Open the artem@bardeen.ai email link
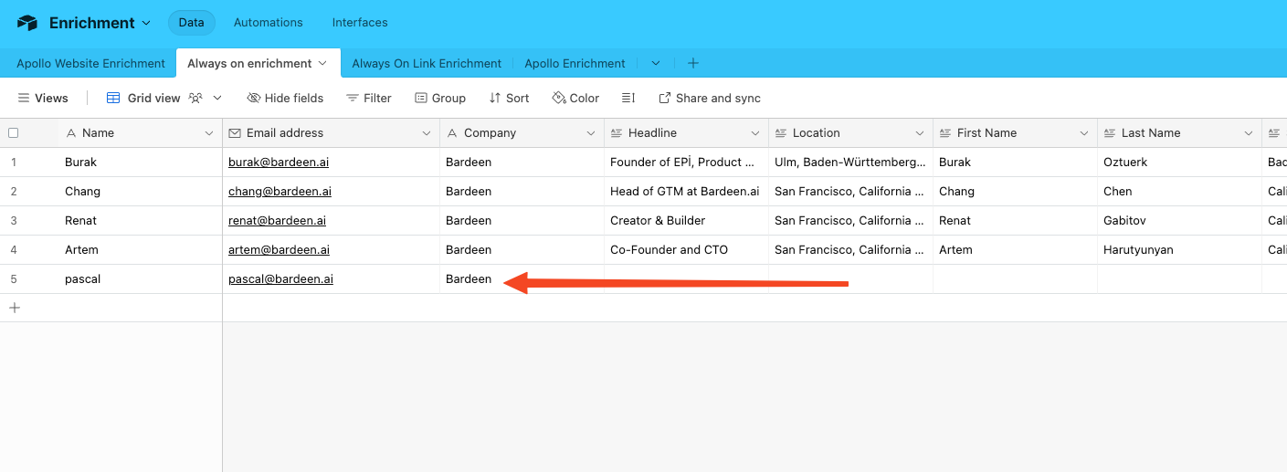Viewport: 1287px width, 472px height. point(279,249)
